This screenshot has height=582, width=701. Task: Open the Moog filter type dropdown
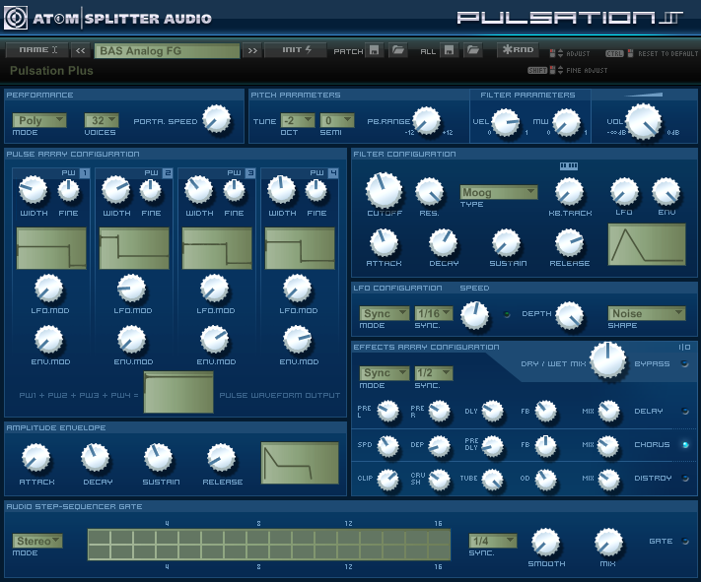coord(499,192)
